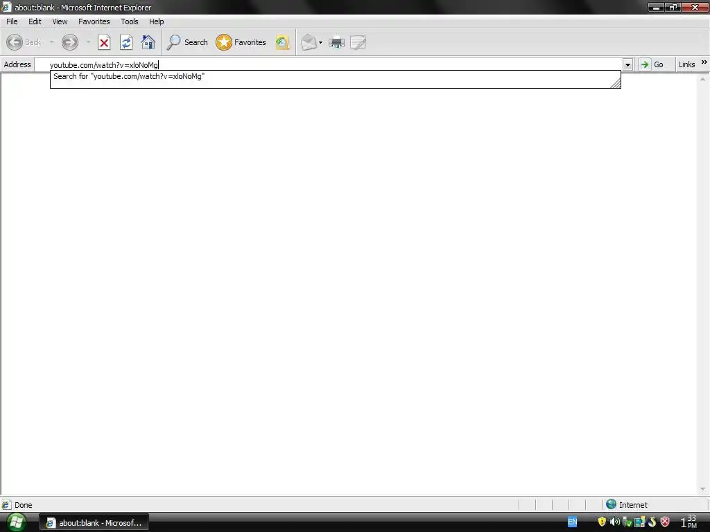Viewport: 710px width, 532px height.
Task: Click the IE page icon in title bar
Action: pyautogui.click(x=6, y=7)
